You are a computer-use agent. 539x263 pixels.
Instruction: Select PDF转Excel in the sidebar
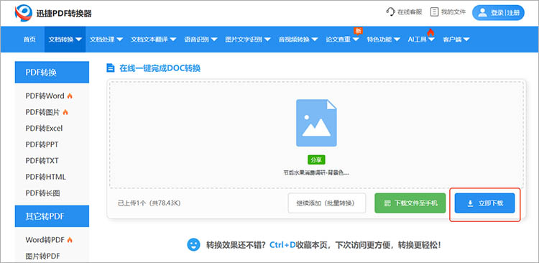tap(44, 128)
